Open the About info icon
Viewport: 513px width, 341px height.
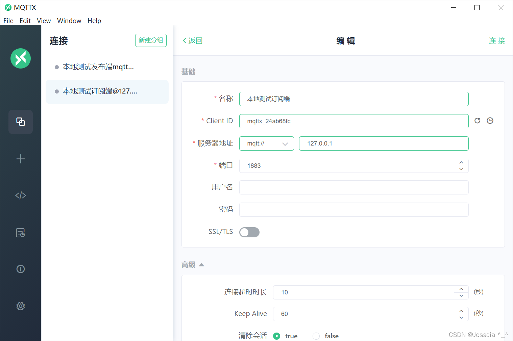click(x=21, y=269)
